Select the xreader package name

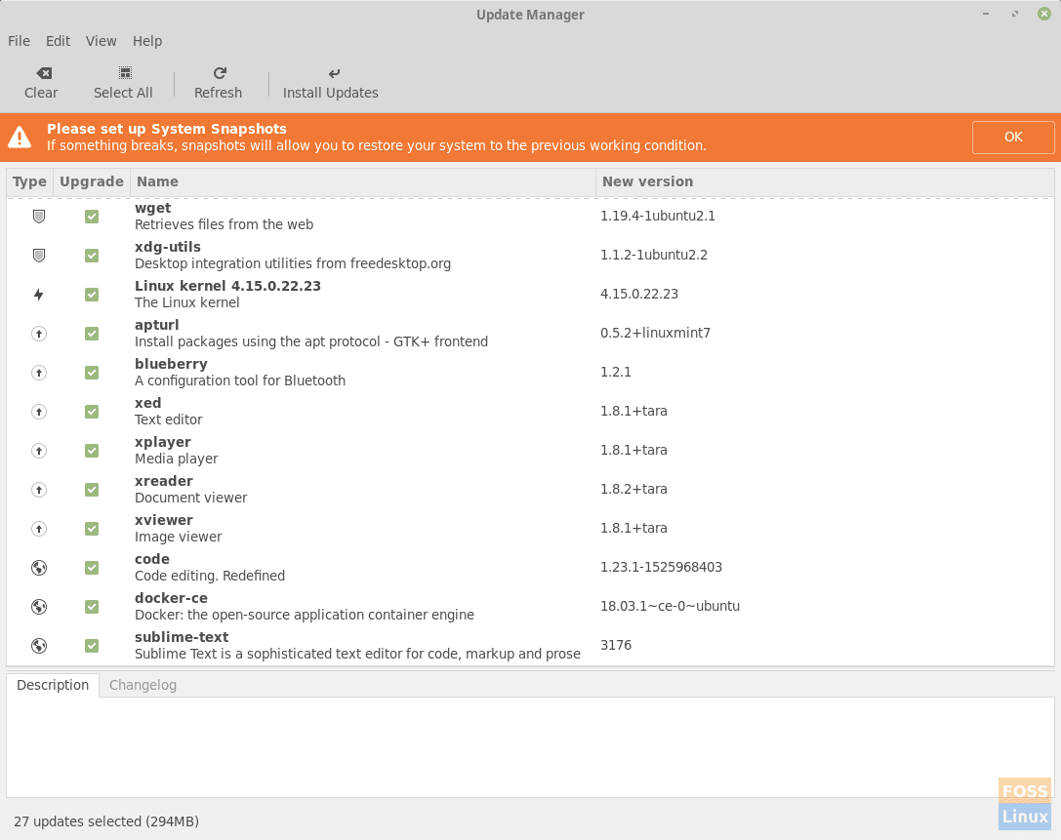click(164, 482)
